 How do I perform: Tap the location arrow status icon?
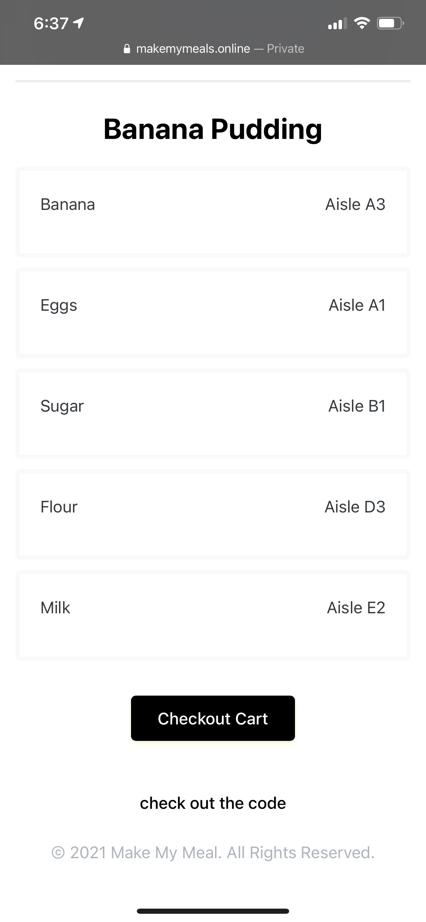[x=79, y=23]
